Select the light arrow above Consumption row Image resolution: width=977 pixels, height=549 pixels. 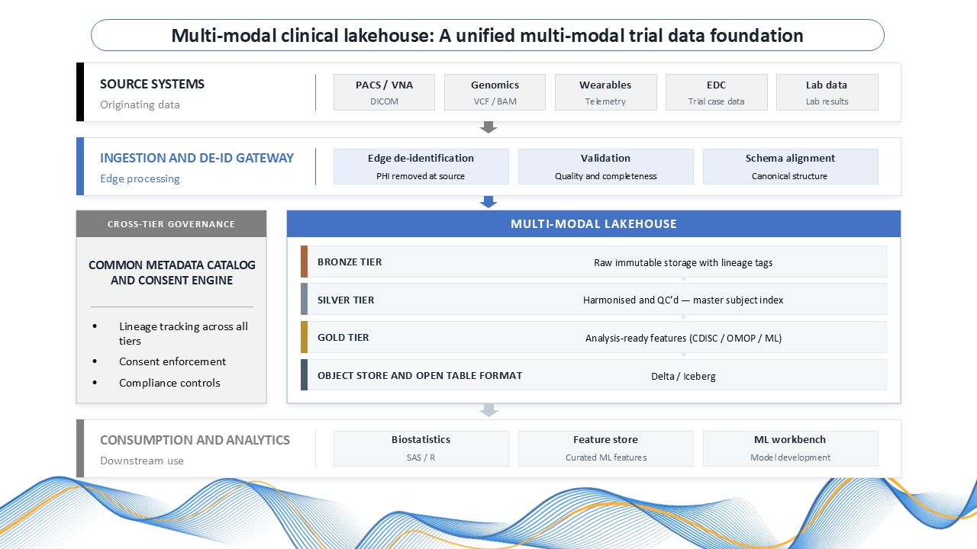click(x=488, y=410)
